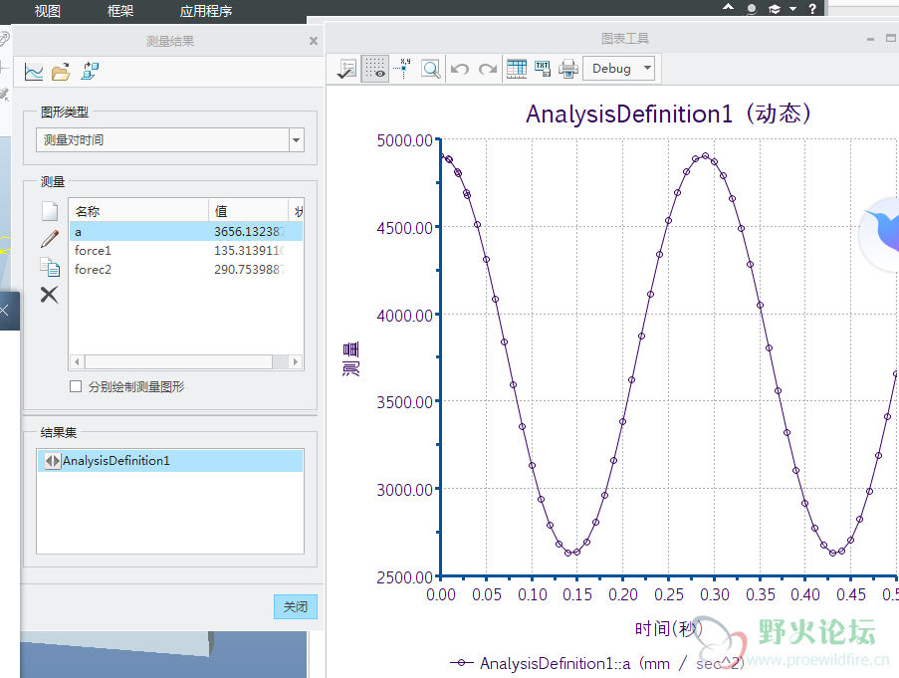The image size is (899, 678).
Task: Minimize the chart tool window
Action: (x=870, y=39)
